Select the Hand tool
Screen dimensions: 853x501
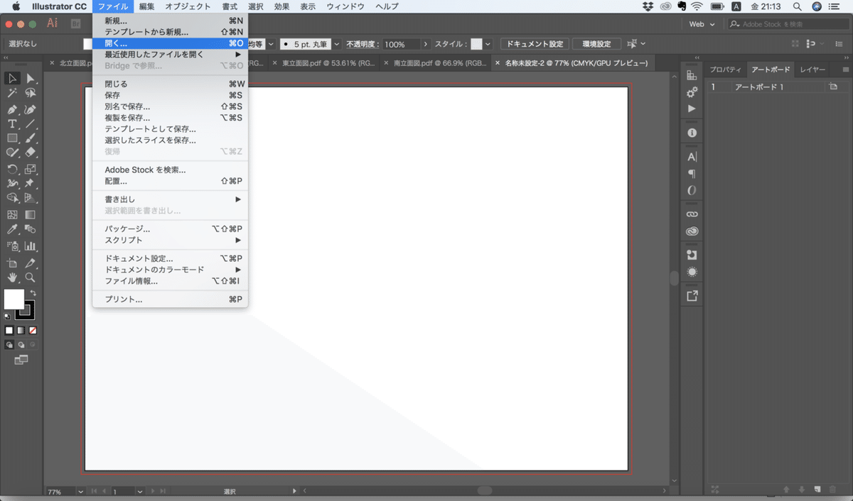pos(12,277)
